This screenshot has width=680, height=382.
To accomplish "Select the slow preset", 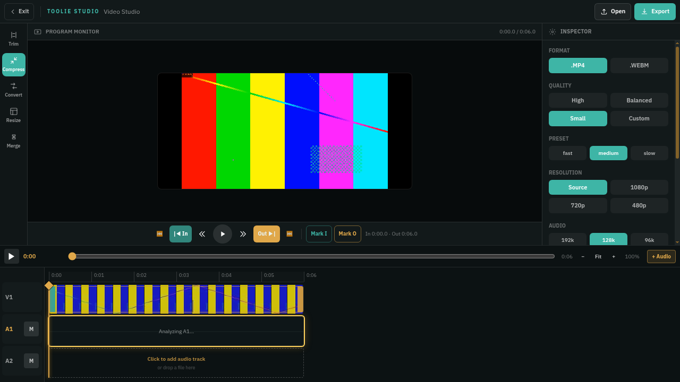I will pyautogui.click(x=649, y=153).
